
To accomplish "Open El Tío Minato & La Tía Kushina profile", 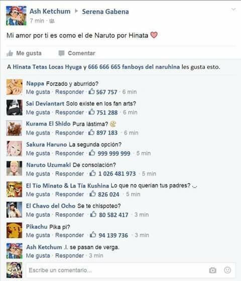I will [67, 185].
